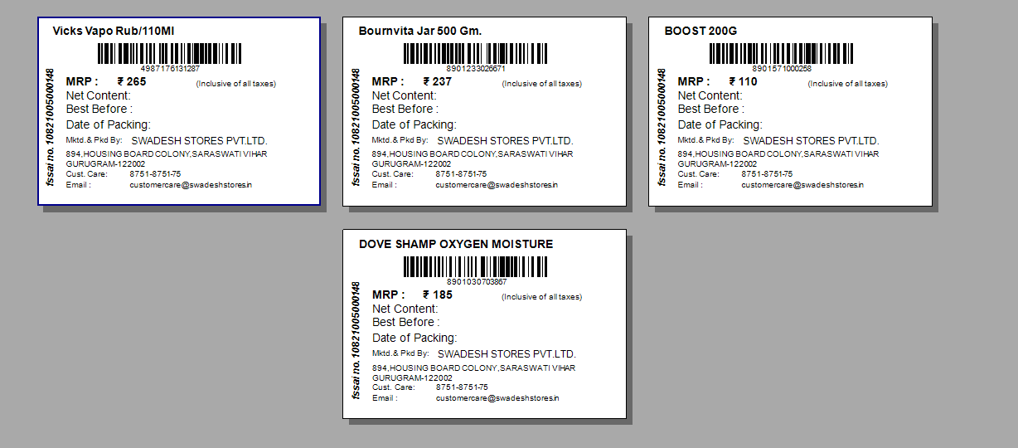Viewport: 1018px width, 448px height.
Task: Click barcode number 4987176131287
Action: [170, 69]
